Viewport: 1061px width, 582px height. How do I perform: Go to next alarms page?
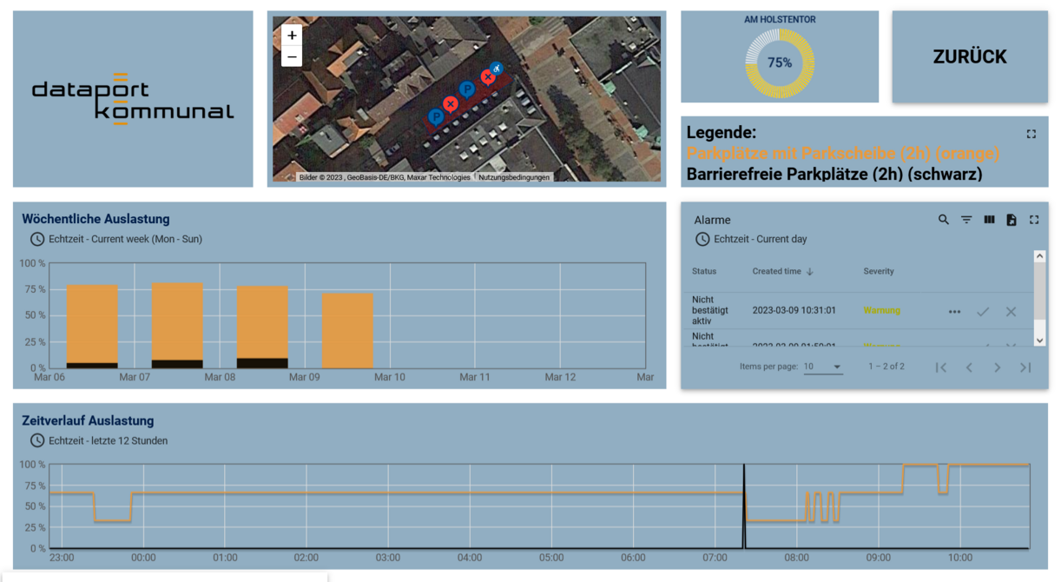point(998,367)
